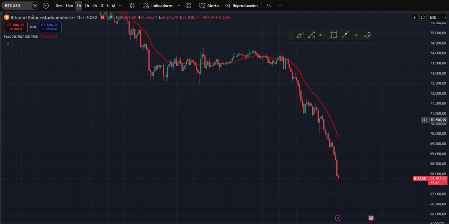Click the 70.690,99 crosshair price label

437,120
